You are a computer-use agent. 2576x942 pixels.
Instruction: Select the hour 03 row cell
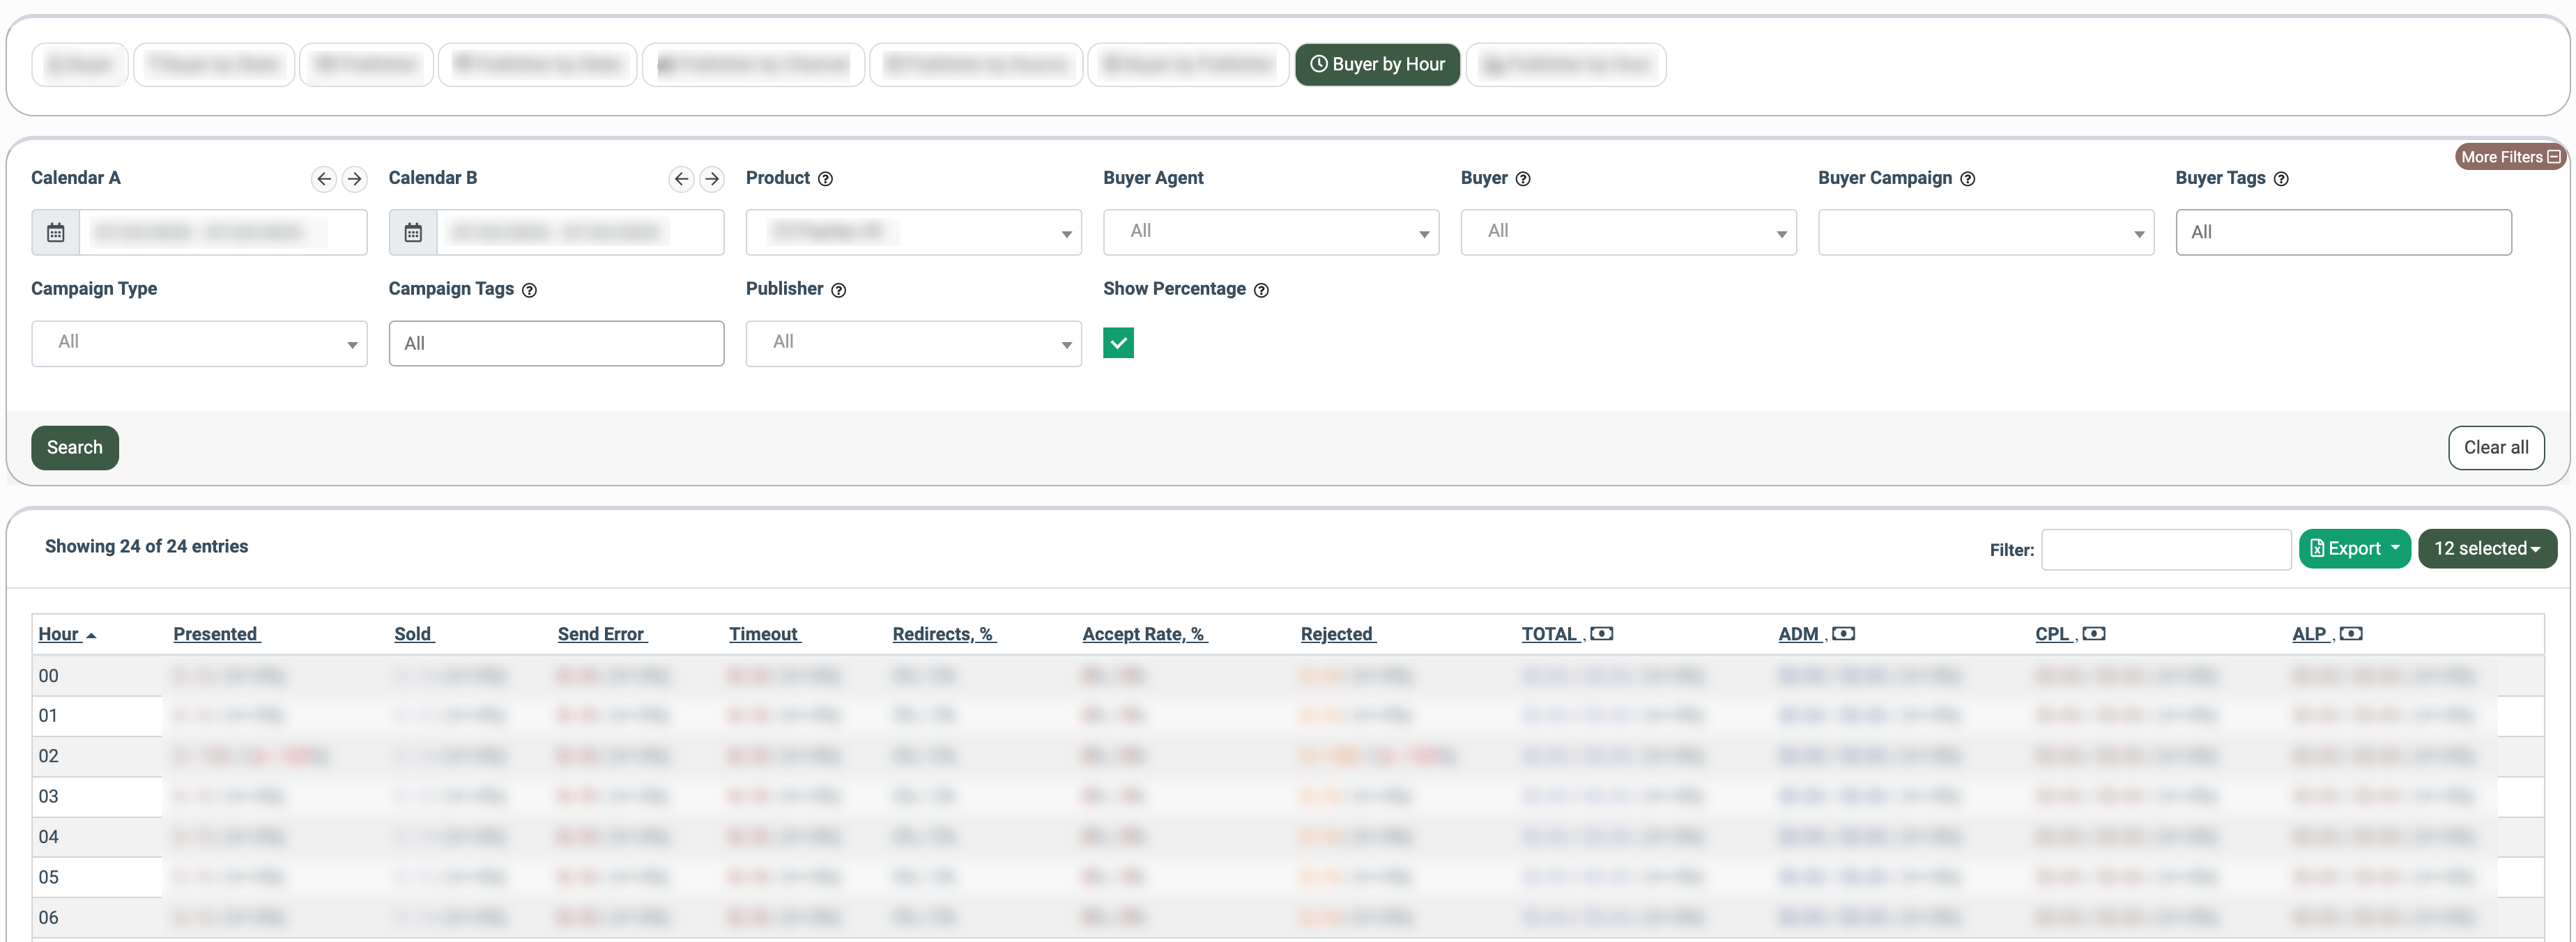click(x=97, y=797)
